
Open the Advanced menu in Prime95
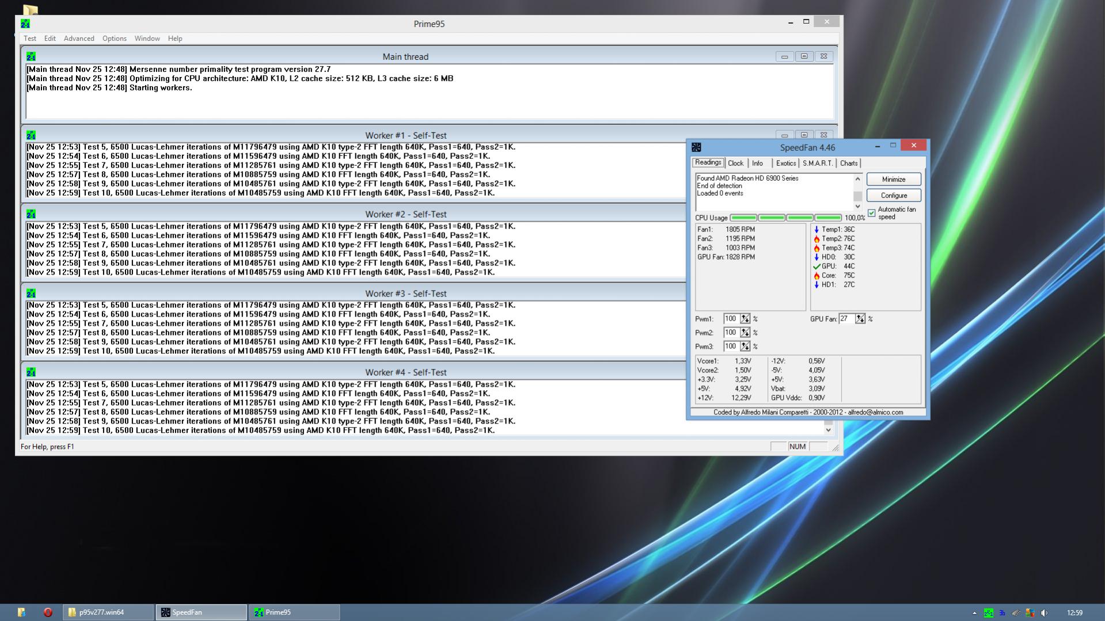point(79,39)
